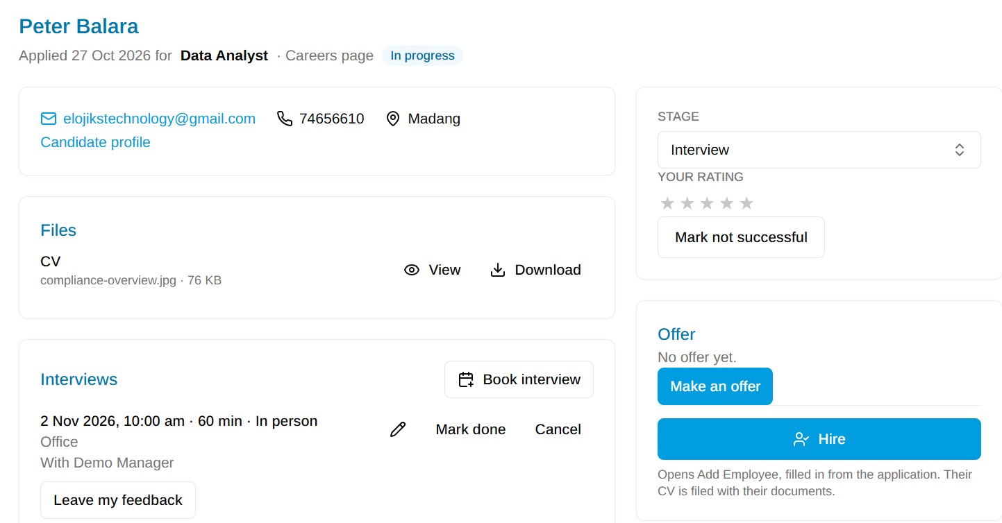Edit the interview using the pencil icon
The height and width of the screenshot is (523, 1002).
pos(398,429)
